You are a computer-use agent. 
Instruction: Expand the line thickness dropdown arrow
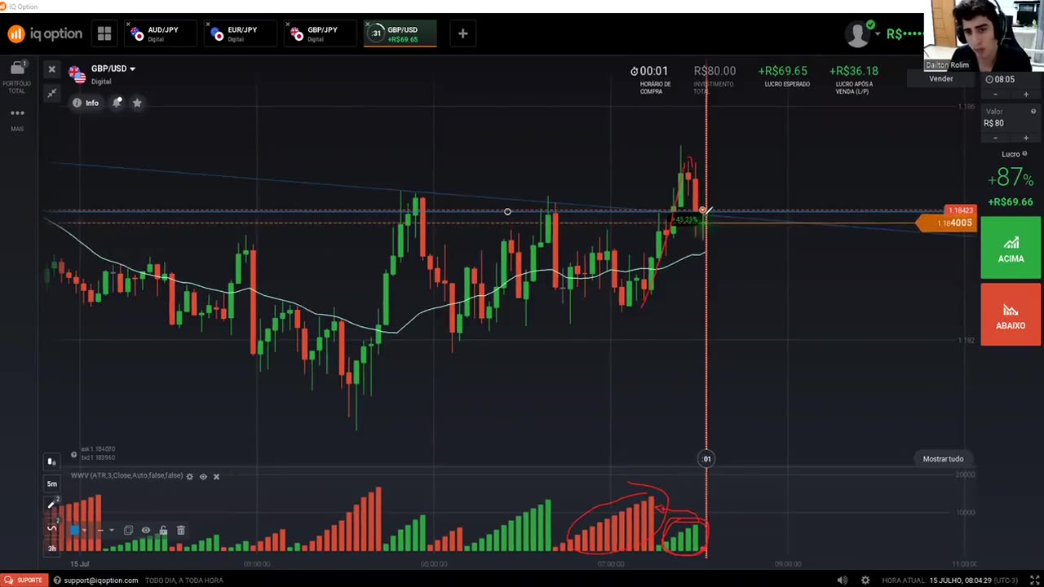(x=111, y=530)
